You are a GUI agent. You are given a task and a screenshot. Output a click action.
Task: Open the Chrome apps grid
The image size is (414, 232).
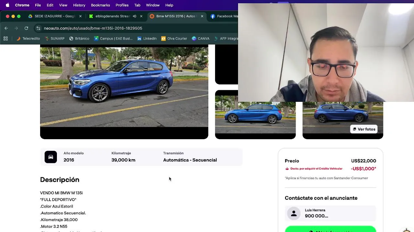pos(5,38)
